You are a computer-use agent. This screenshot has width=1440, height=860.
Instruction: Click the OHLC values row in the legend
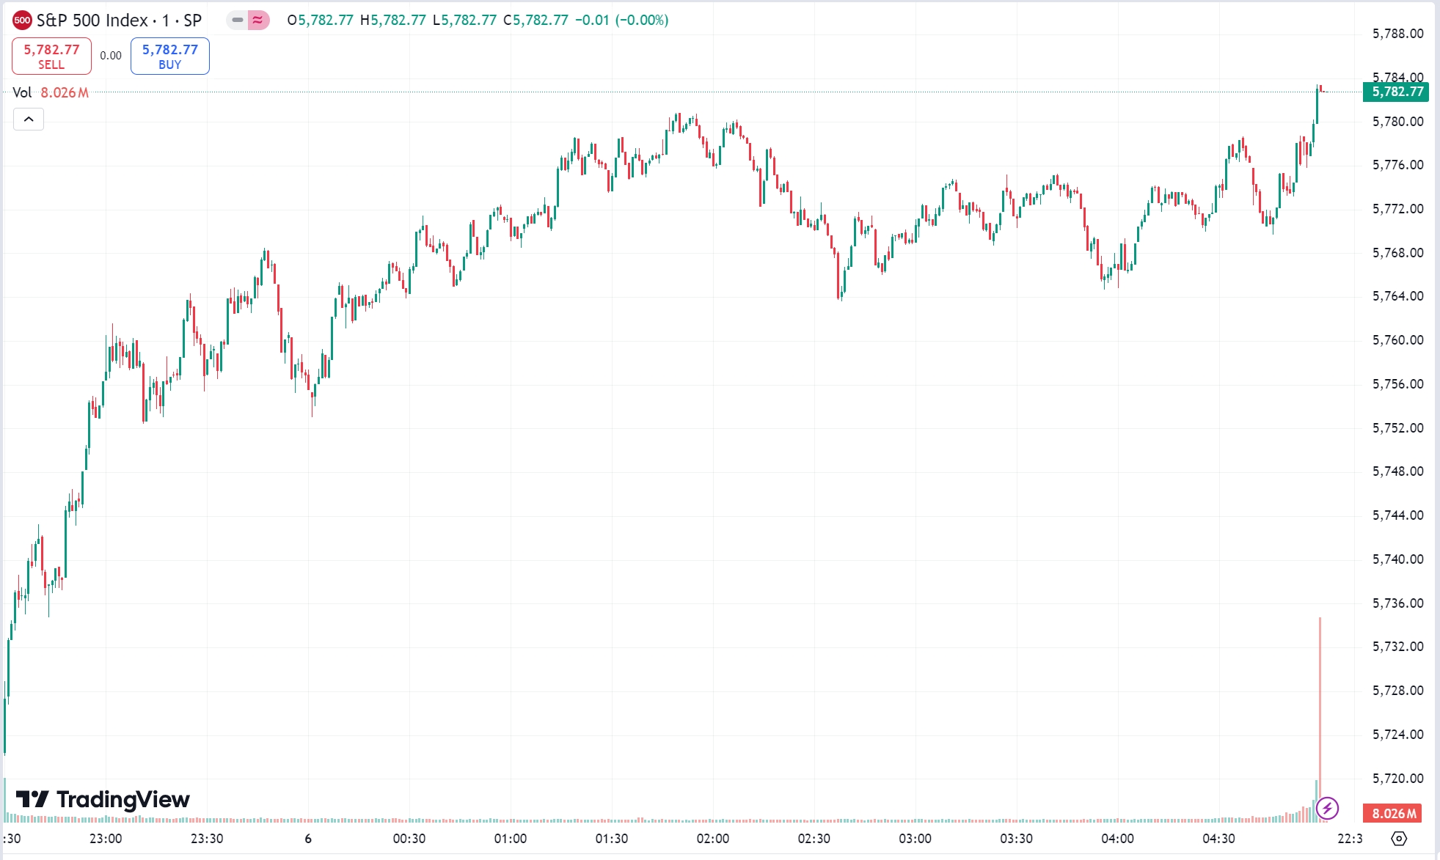(x=477, y=21)
